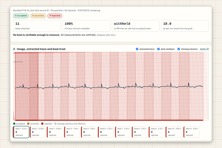Select the 0 accepted badge
This screenshot has width=222, height=148.
[21, 16]
